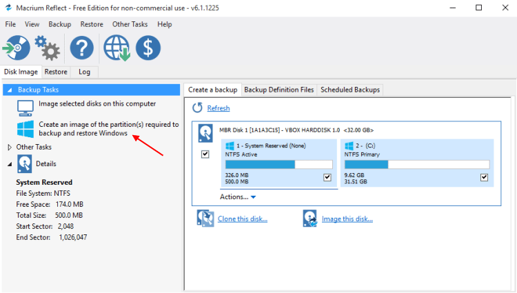Click the monitor icon for imaging selected disks
The image size is (517, 293).
point(26,108)
